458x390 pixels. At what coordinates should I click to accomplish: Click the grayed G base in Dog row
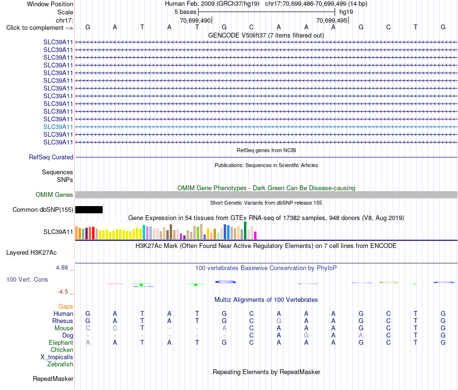[x=306, y=336]
